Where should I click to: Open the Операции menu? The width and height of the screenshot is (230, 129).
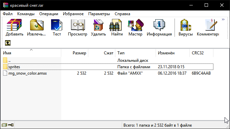tap(49, 14)
